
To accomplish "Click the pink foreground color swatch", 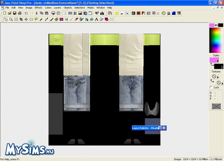I will (212, 25).
